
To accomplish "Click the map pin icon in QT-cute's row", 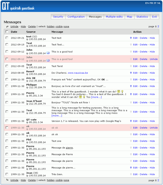I will [x=131, y=121].
